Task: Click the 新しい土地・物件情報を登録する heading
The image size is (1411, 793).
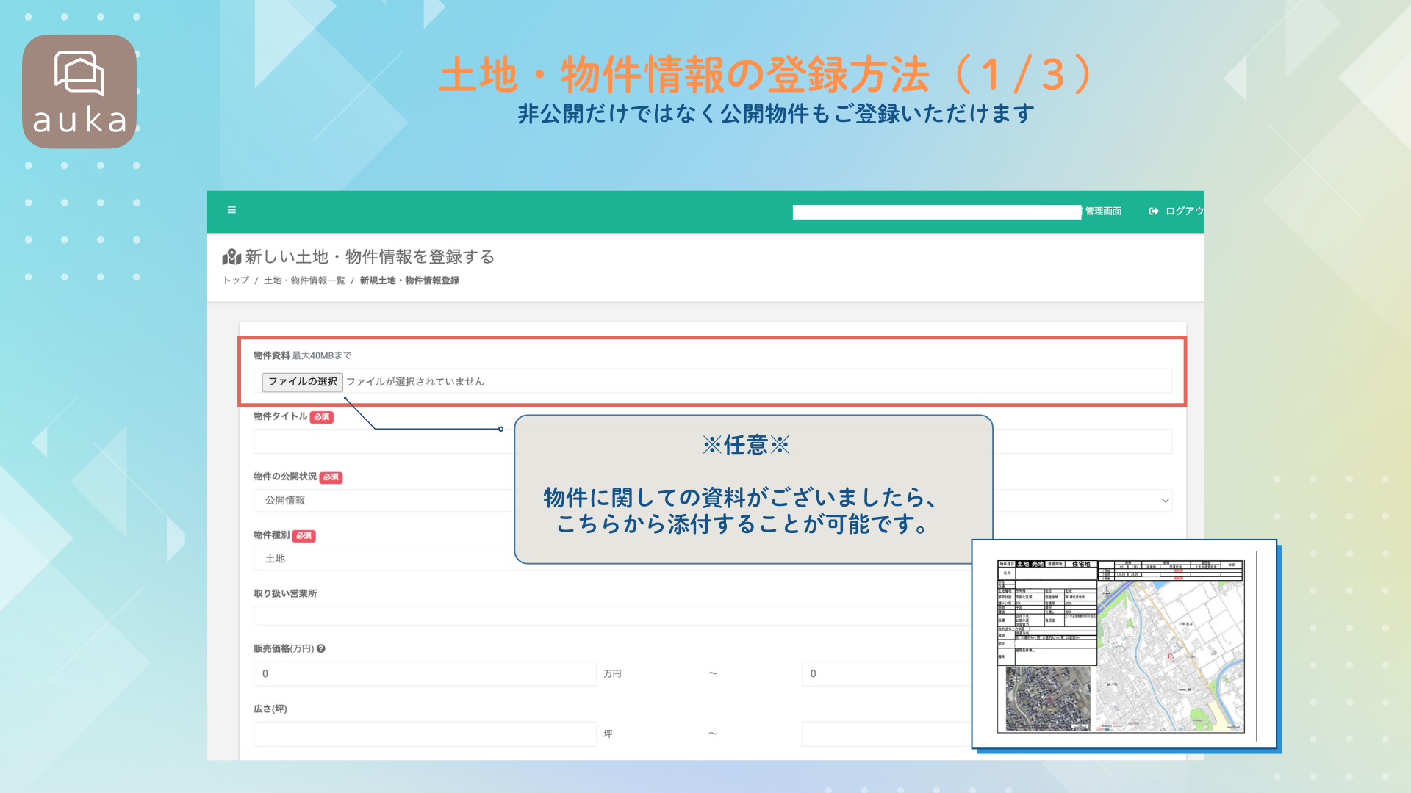Action: click(370, 257)
